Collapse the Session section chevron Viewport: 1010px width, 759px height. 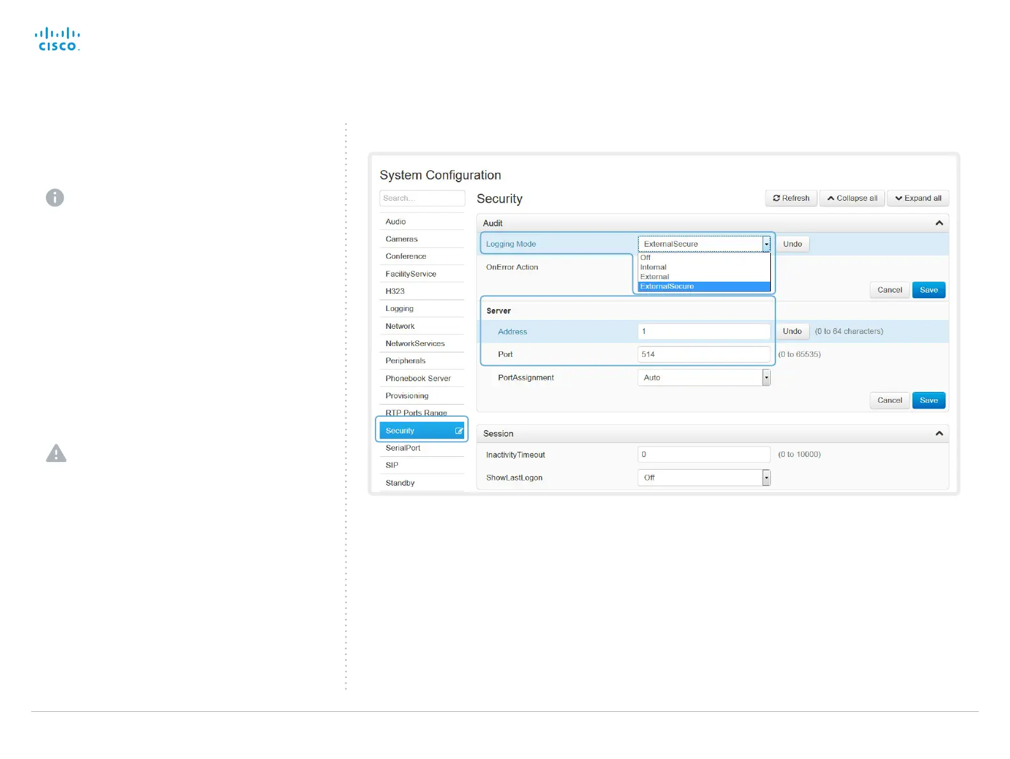pos(939,433)
